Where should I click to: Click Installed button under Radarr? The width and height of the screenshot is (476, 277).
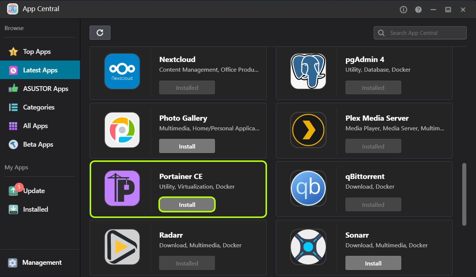click(x=187, y=263)
